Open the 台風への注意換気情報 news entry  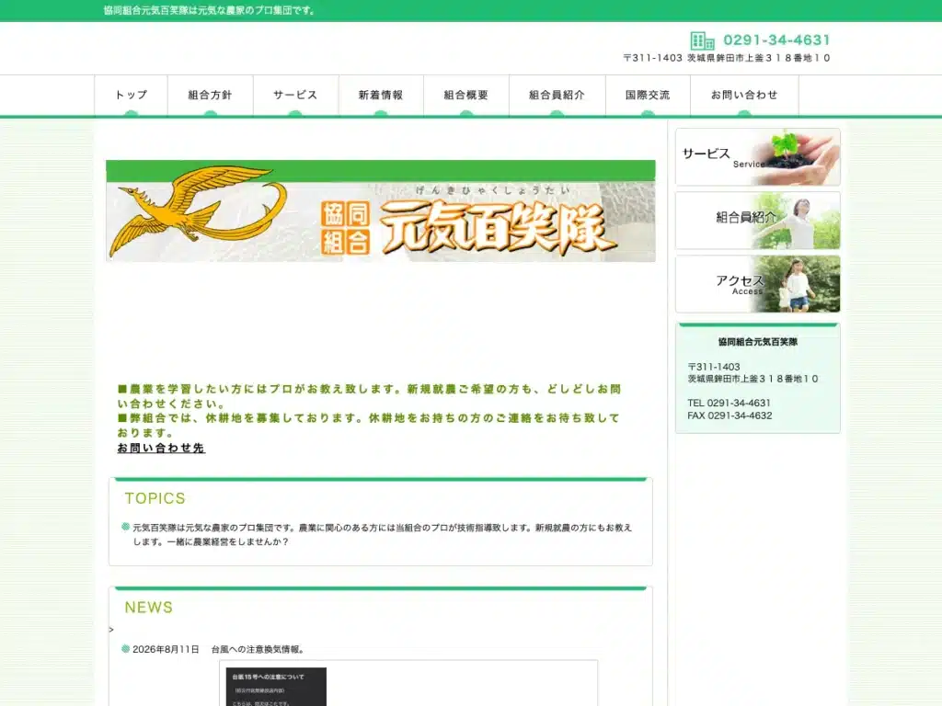click(x=258, y=650)
